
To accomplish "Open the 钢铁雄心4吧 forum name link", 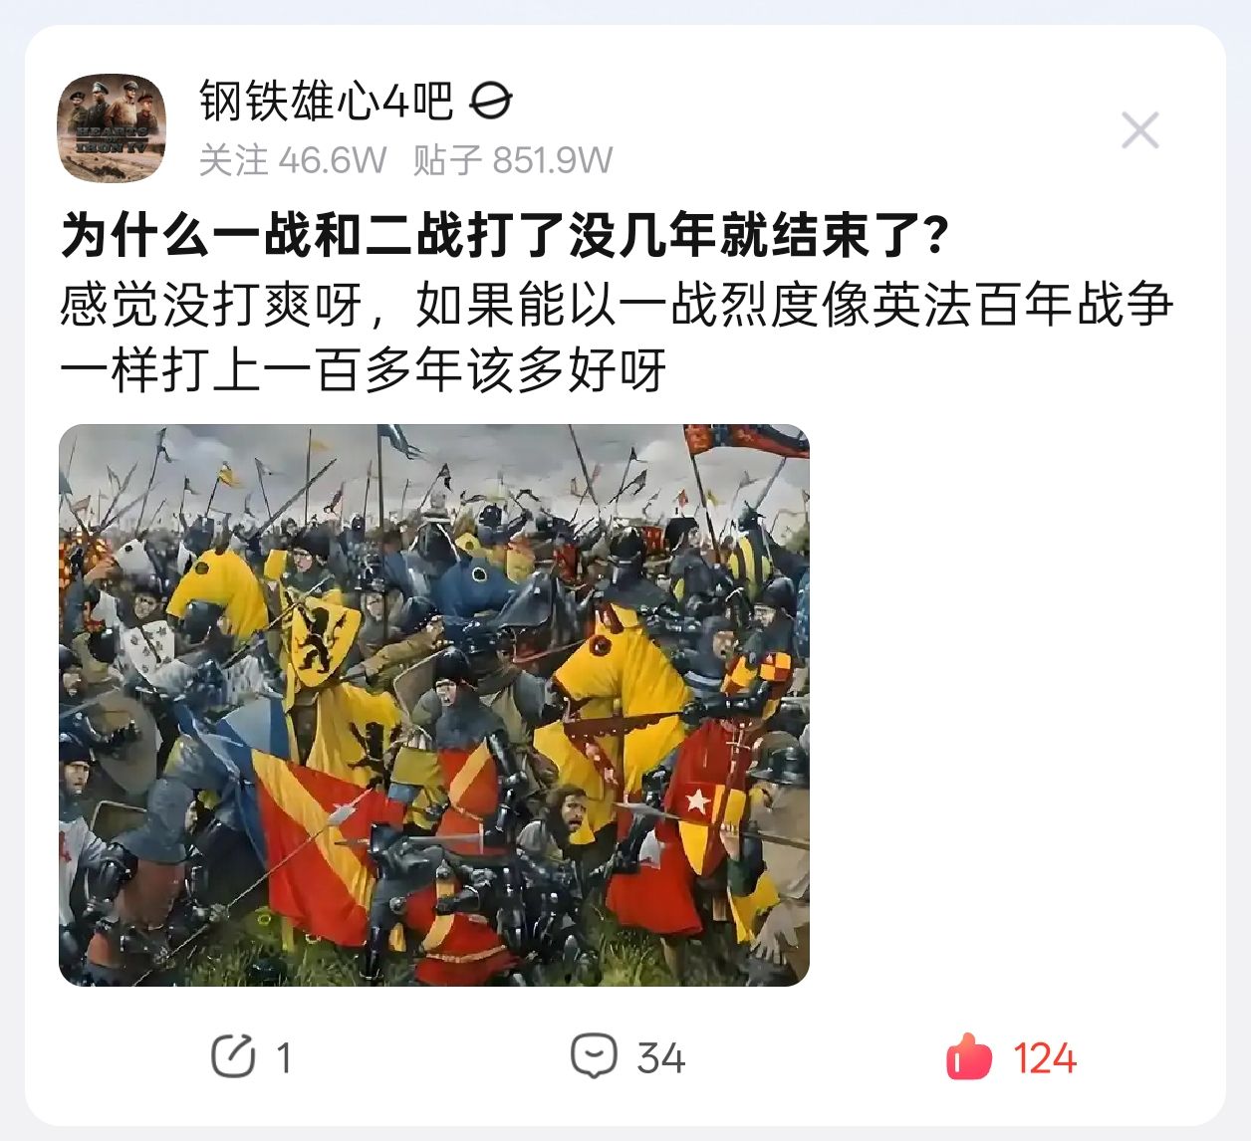I will [x=326, y=101].
